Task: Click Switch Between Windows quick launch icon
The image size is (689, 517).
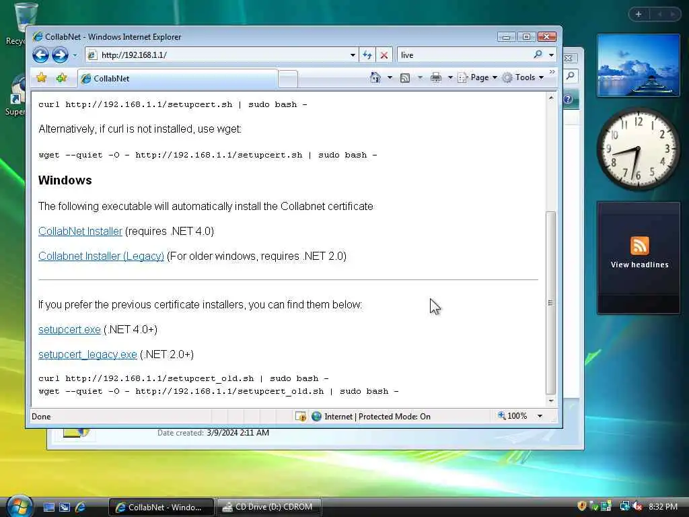Action: tap(65, 507)
